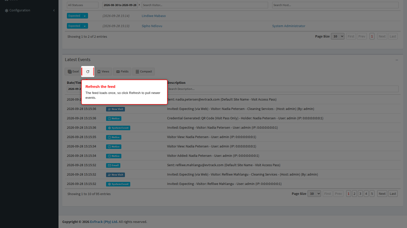Go to events page 2
This screenshot has height=228, width=407.
coord(354,194)
